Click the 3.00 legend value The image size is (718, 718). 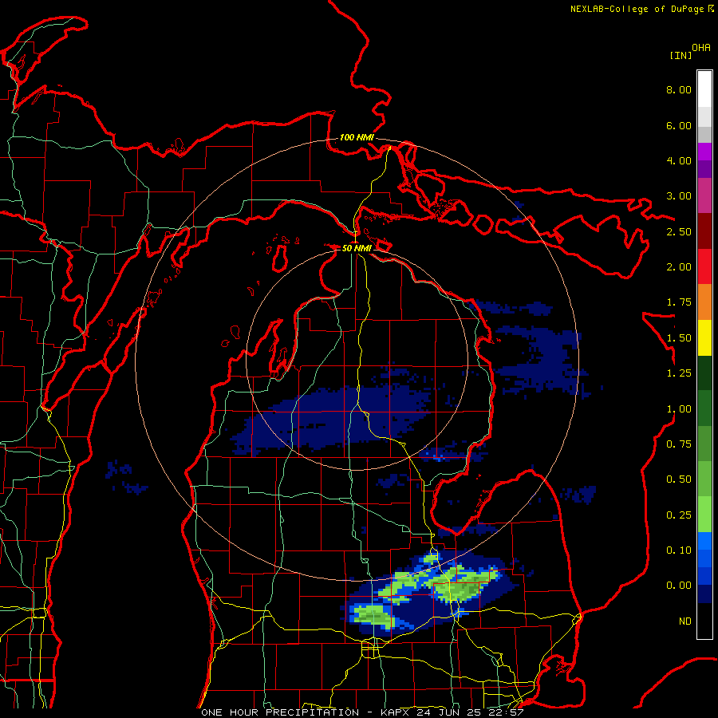pyautogui.click(x=679, y=196)
